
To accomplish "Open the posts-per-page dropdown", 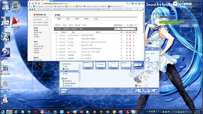I will [x=133, y=25].
